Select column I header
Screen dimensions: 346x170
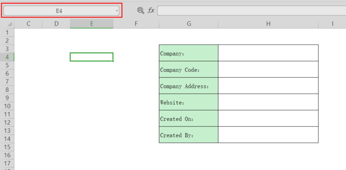(x=332, y=24)
